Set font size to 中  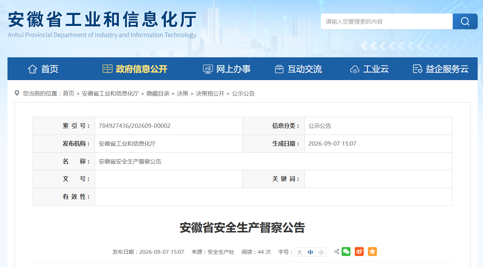tap(310, 252)
